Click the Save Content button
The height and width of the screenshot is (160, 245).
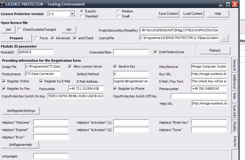pyautogui.click(x=168, y=14)
